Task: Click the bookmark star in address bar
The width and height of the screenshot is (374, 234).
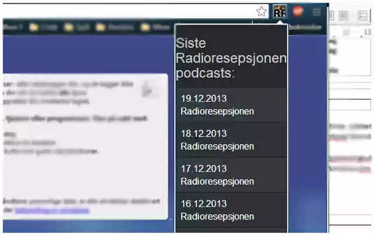Action: point(261,12)
